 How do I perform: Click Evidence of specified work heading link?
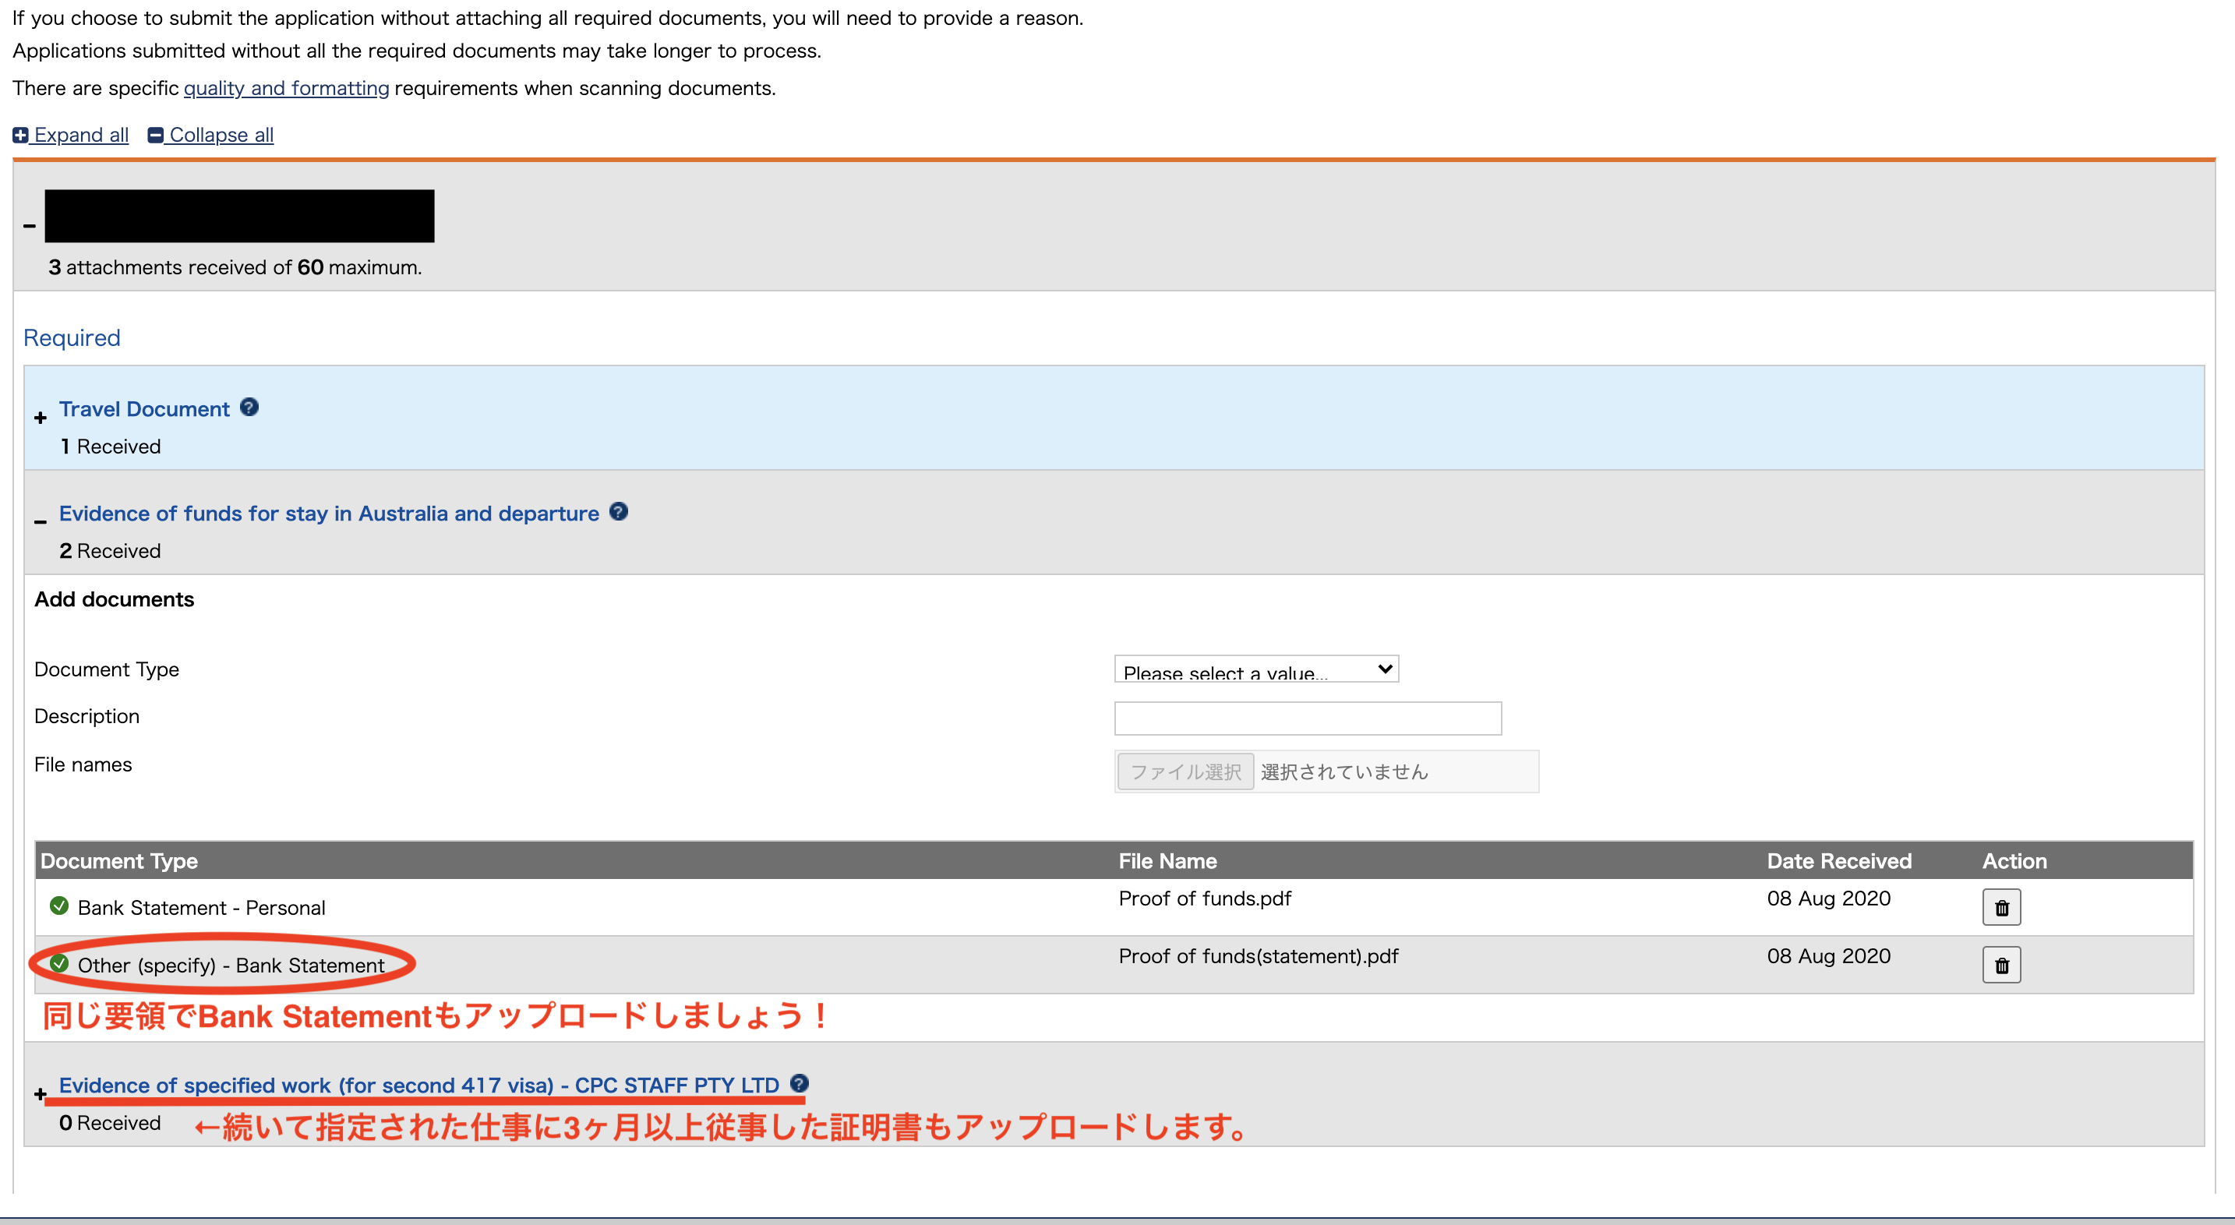(418, 1086)
